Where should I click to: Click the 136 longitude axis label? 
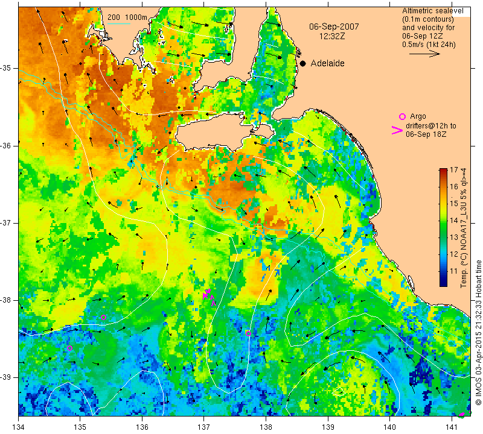[142, 427]
